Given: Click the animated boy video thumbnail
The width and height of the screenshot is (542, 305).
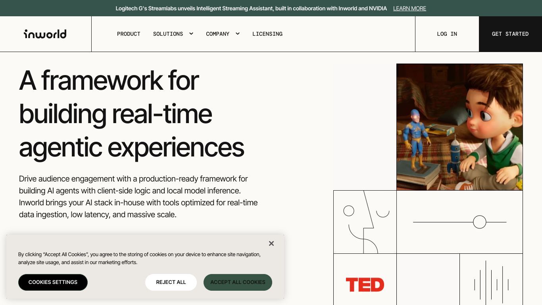Looking at the screenshot, I should coord(459,127).
